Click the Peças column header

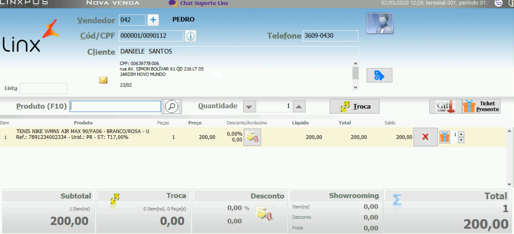(x=163, y=123)
